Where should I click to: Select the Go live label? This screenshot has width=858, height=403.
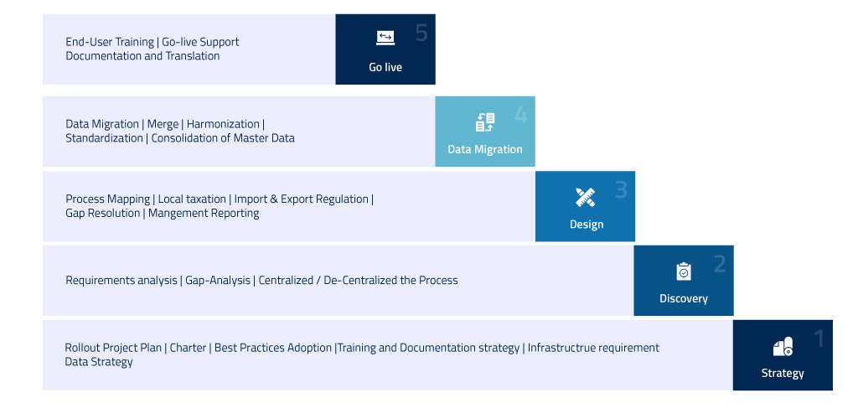pyautogui.click(x=385, y=67)
